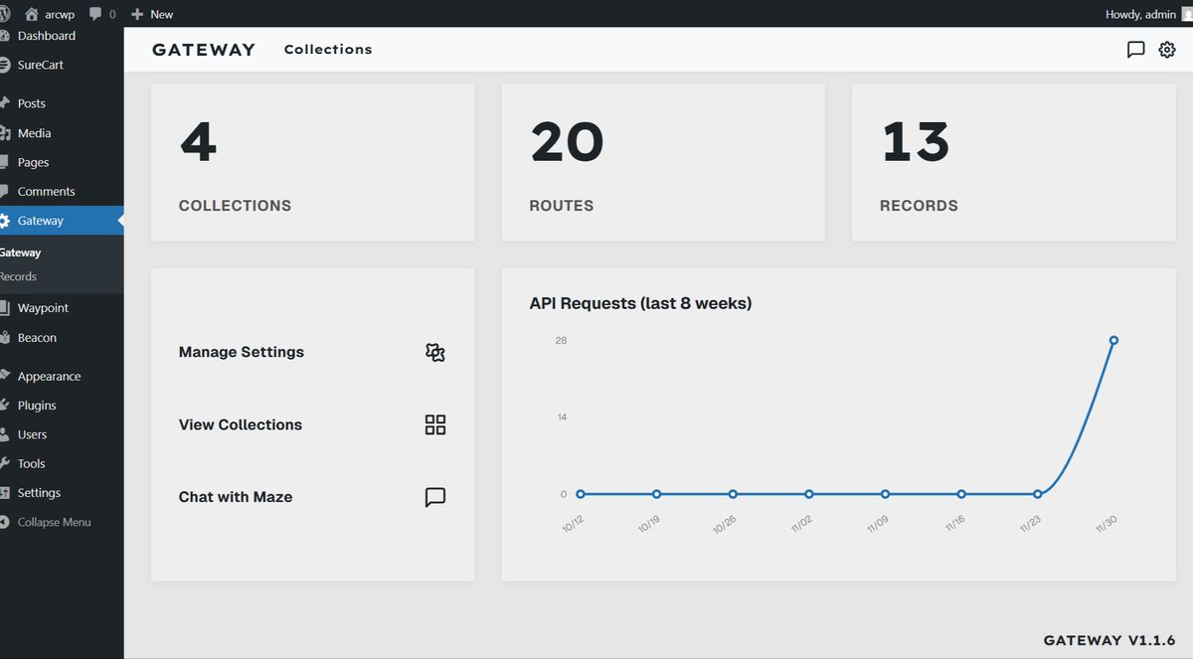Open the comments bubble in the admin toolbar
Image resolution: width=1193 pixels, height=659 pixels.
click(x=94, y=14)
